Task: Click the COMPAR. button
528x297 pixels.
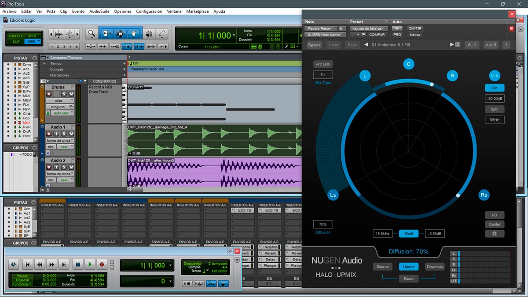Action: [x=377, y=35]
